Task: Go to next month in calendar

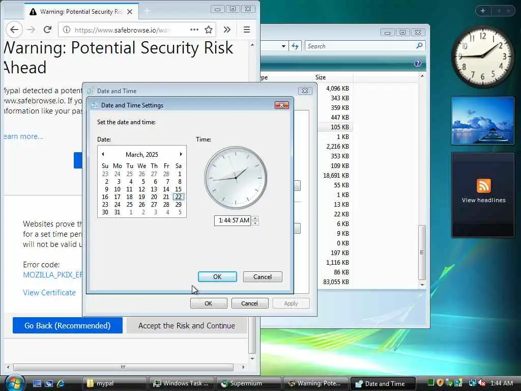Action: coord(181,154)
